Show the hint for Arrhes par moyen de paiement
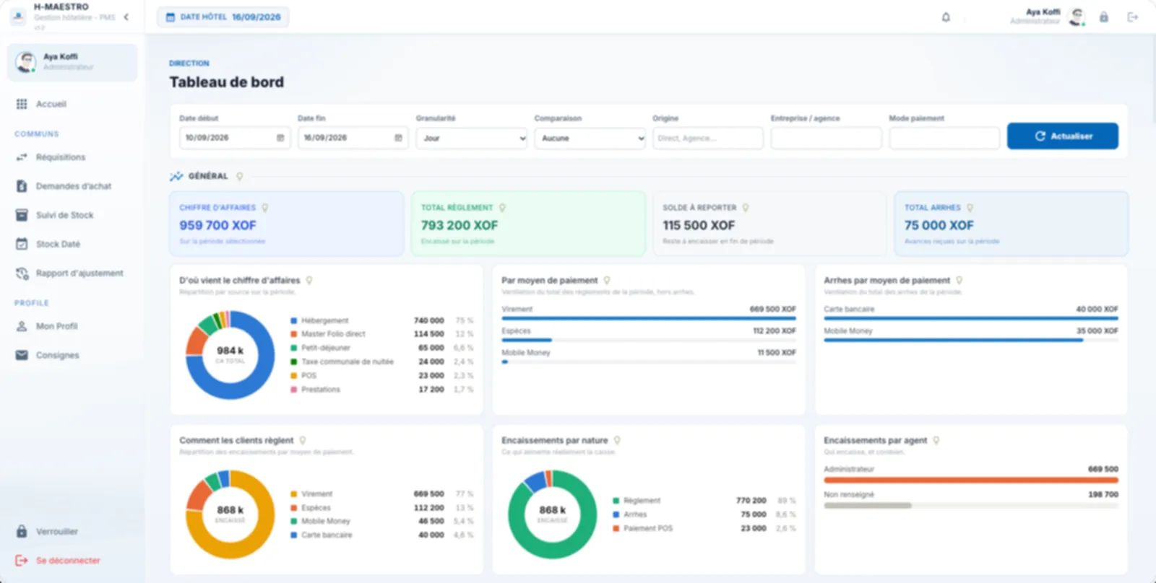Screen dimensions: 1156x583 (959, 281)
